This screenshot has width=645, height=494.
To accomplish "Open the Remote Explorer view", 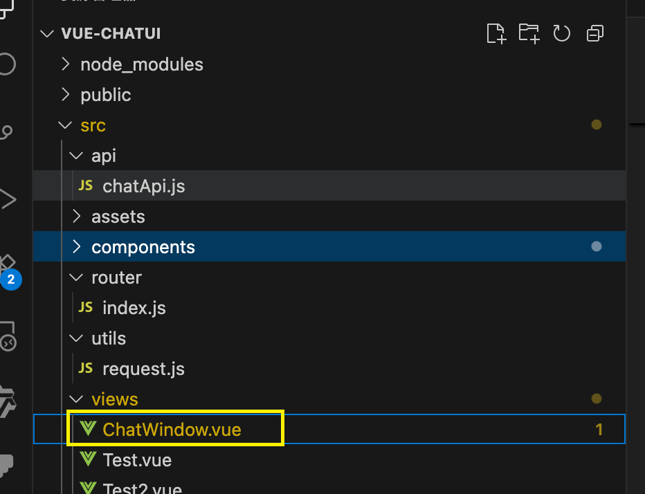I will (x=8, y=336).
